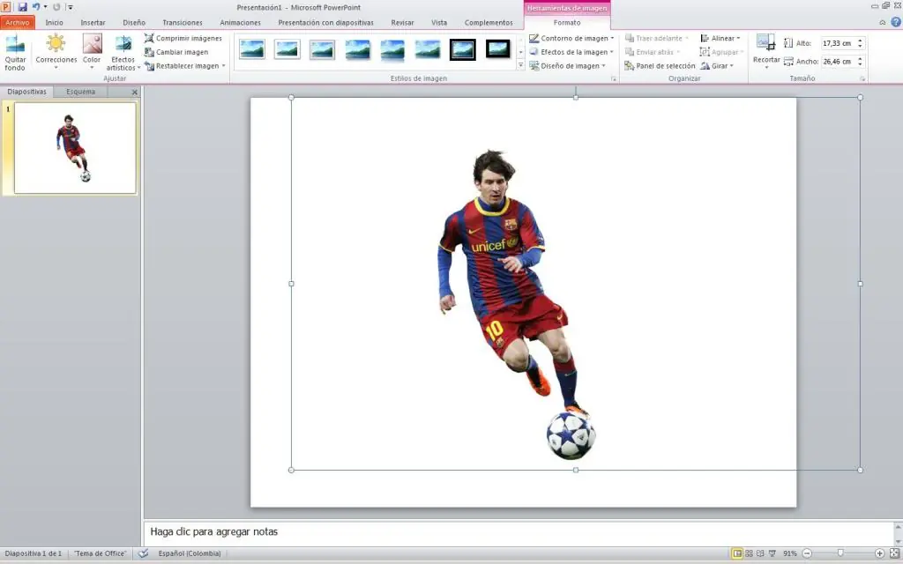
Task: Minimize the ribbon with the caret
Action: click(882, 22)
